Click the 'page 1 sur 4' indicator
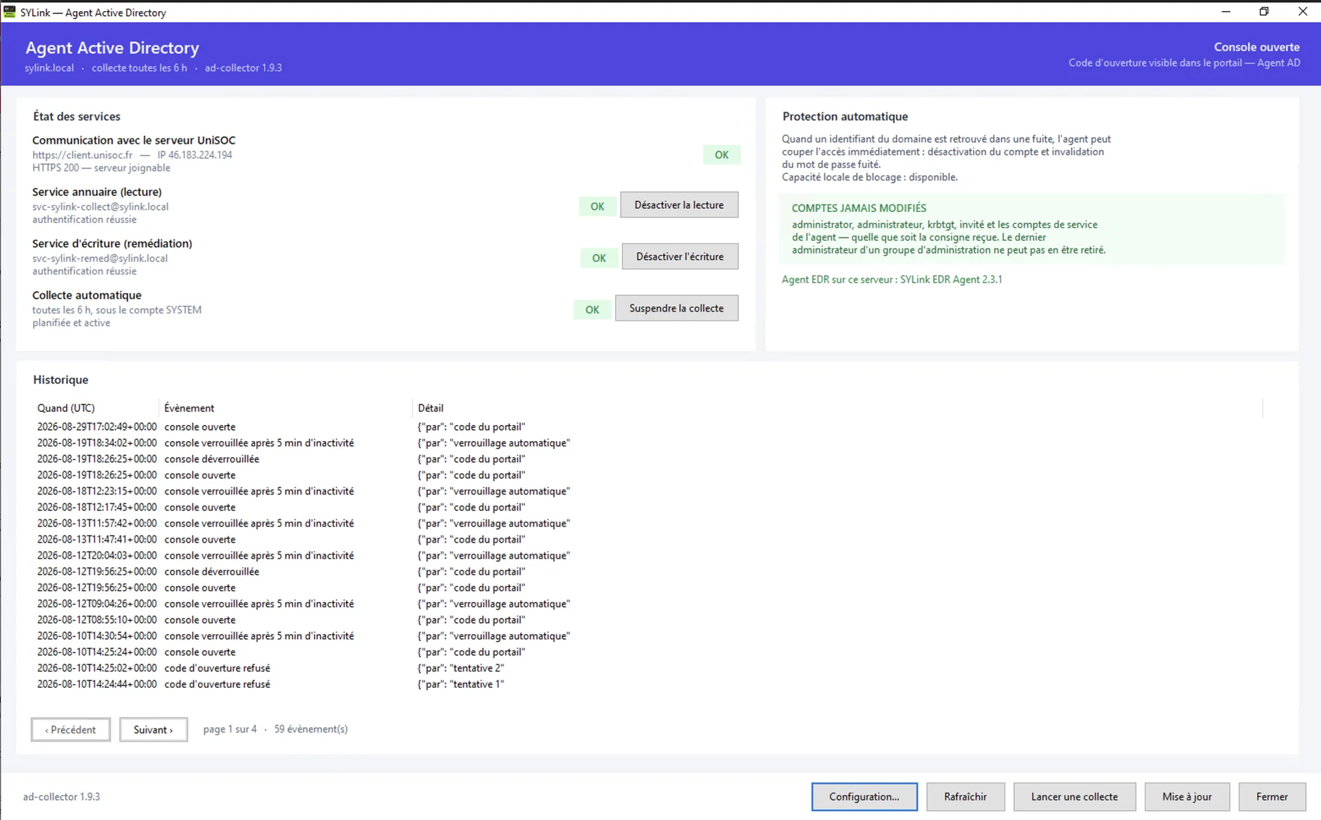 [x=230, y=729]
